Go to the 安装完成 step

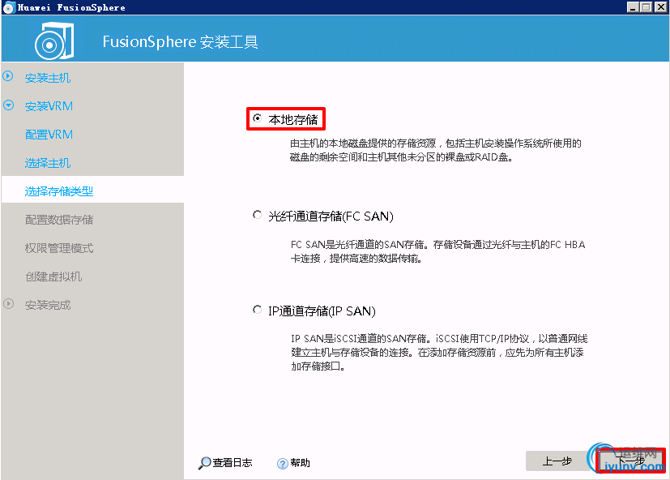(x=48, y=305)
